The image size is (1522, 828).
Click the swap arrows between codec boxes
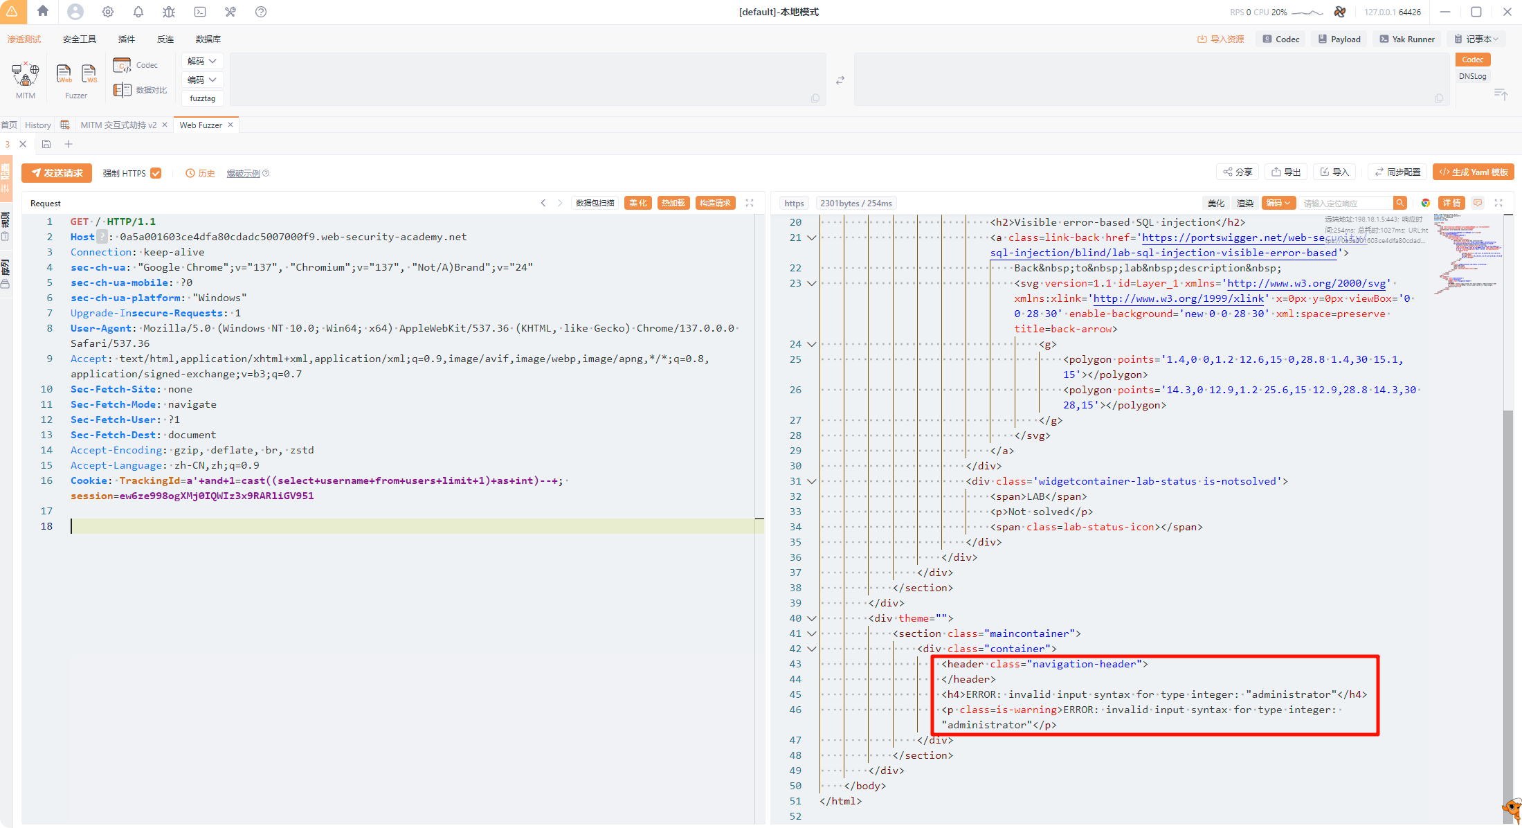tap(840, 80)
